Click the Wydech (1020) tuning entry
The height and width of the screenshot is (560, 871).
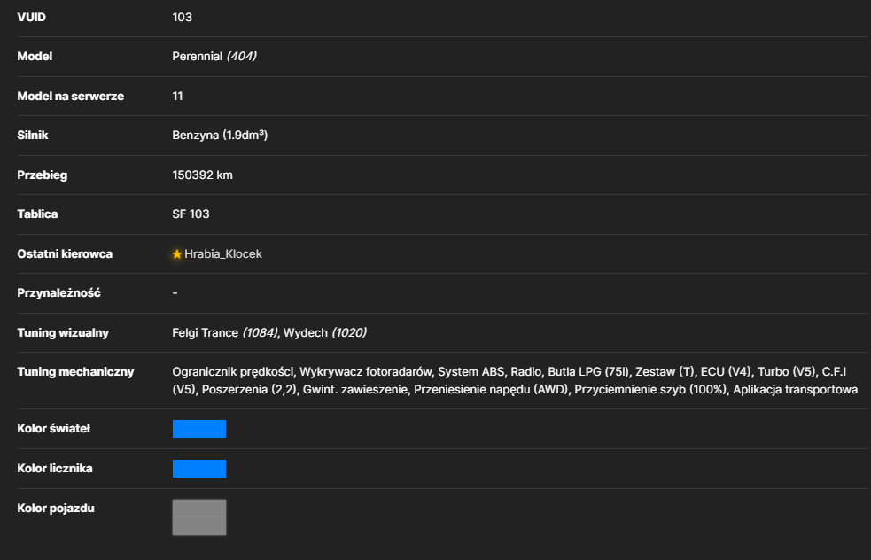(x=325, y=333)
